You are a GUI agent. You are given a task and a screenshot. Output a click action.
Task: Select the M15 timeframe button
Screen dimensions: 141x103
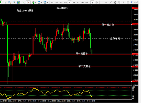click(x=61, y=2)
